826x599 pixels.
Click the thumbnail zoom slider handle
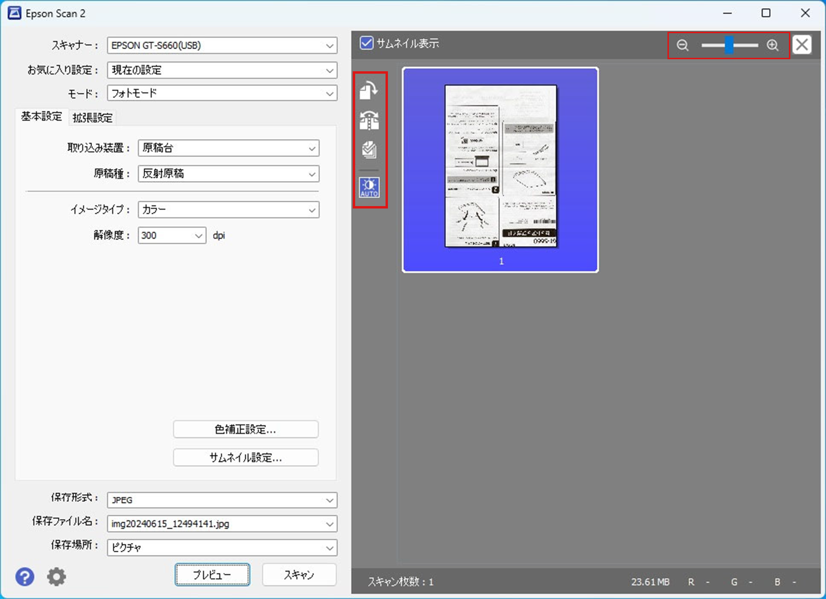729,45
